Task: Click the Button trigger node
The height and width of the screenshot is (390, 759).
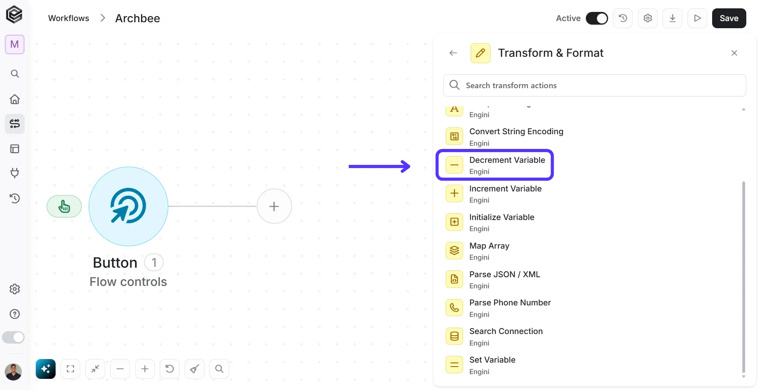Action: 128,206
